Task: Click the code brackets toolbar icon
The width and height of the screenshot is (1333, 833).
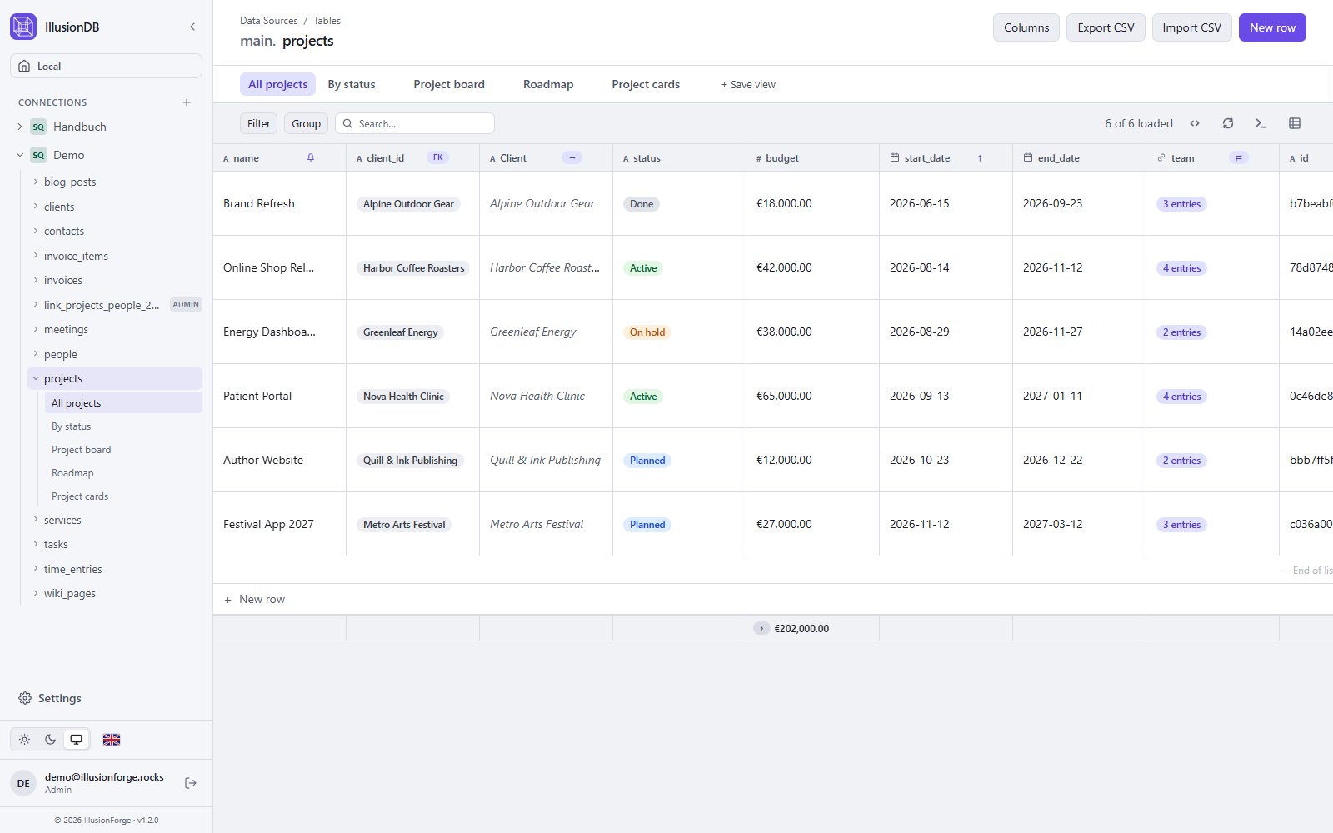Action: pos(1195,123)
